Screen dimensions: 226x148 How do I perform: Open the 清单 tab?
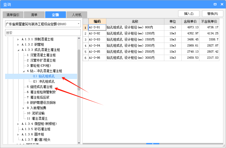click(x=34, y=15)
